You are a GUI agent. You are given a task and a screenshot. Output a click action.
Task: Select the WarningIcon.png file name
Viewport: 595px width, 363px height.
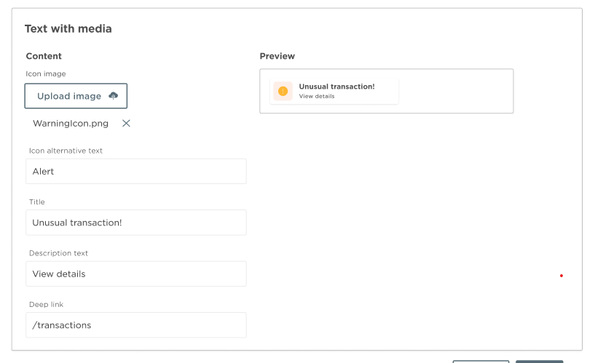point(71,124)
